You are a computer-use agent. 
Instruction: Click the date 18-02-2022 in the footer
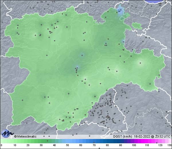(142, 136)
